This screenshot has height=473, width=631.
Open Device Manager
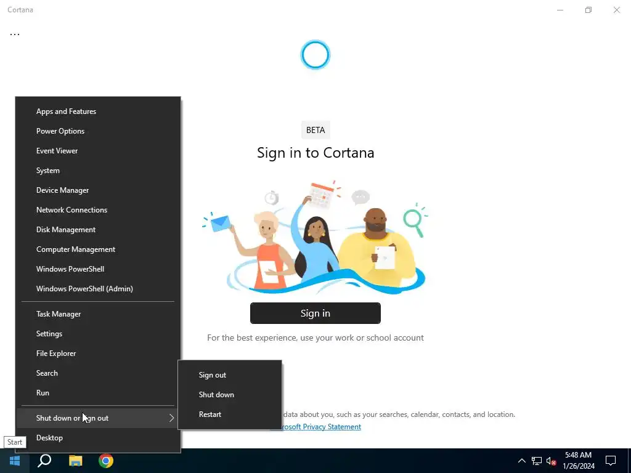98,190
